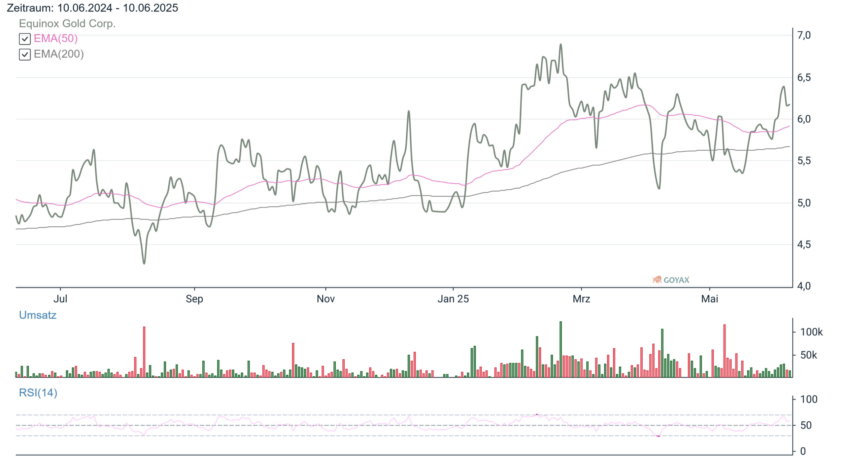This screenshot has height=458, width=845.
Task: Click the 6,0 price axis value
Action: click(x=804, y=119)
